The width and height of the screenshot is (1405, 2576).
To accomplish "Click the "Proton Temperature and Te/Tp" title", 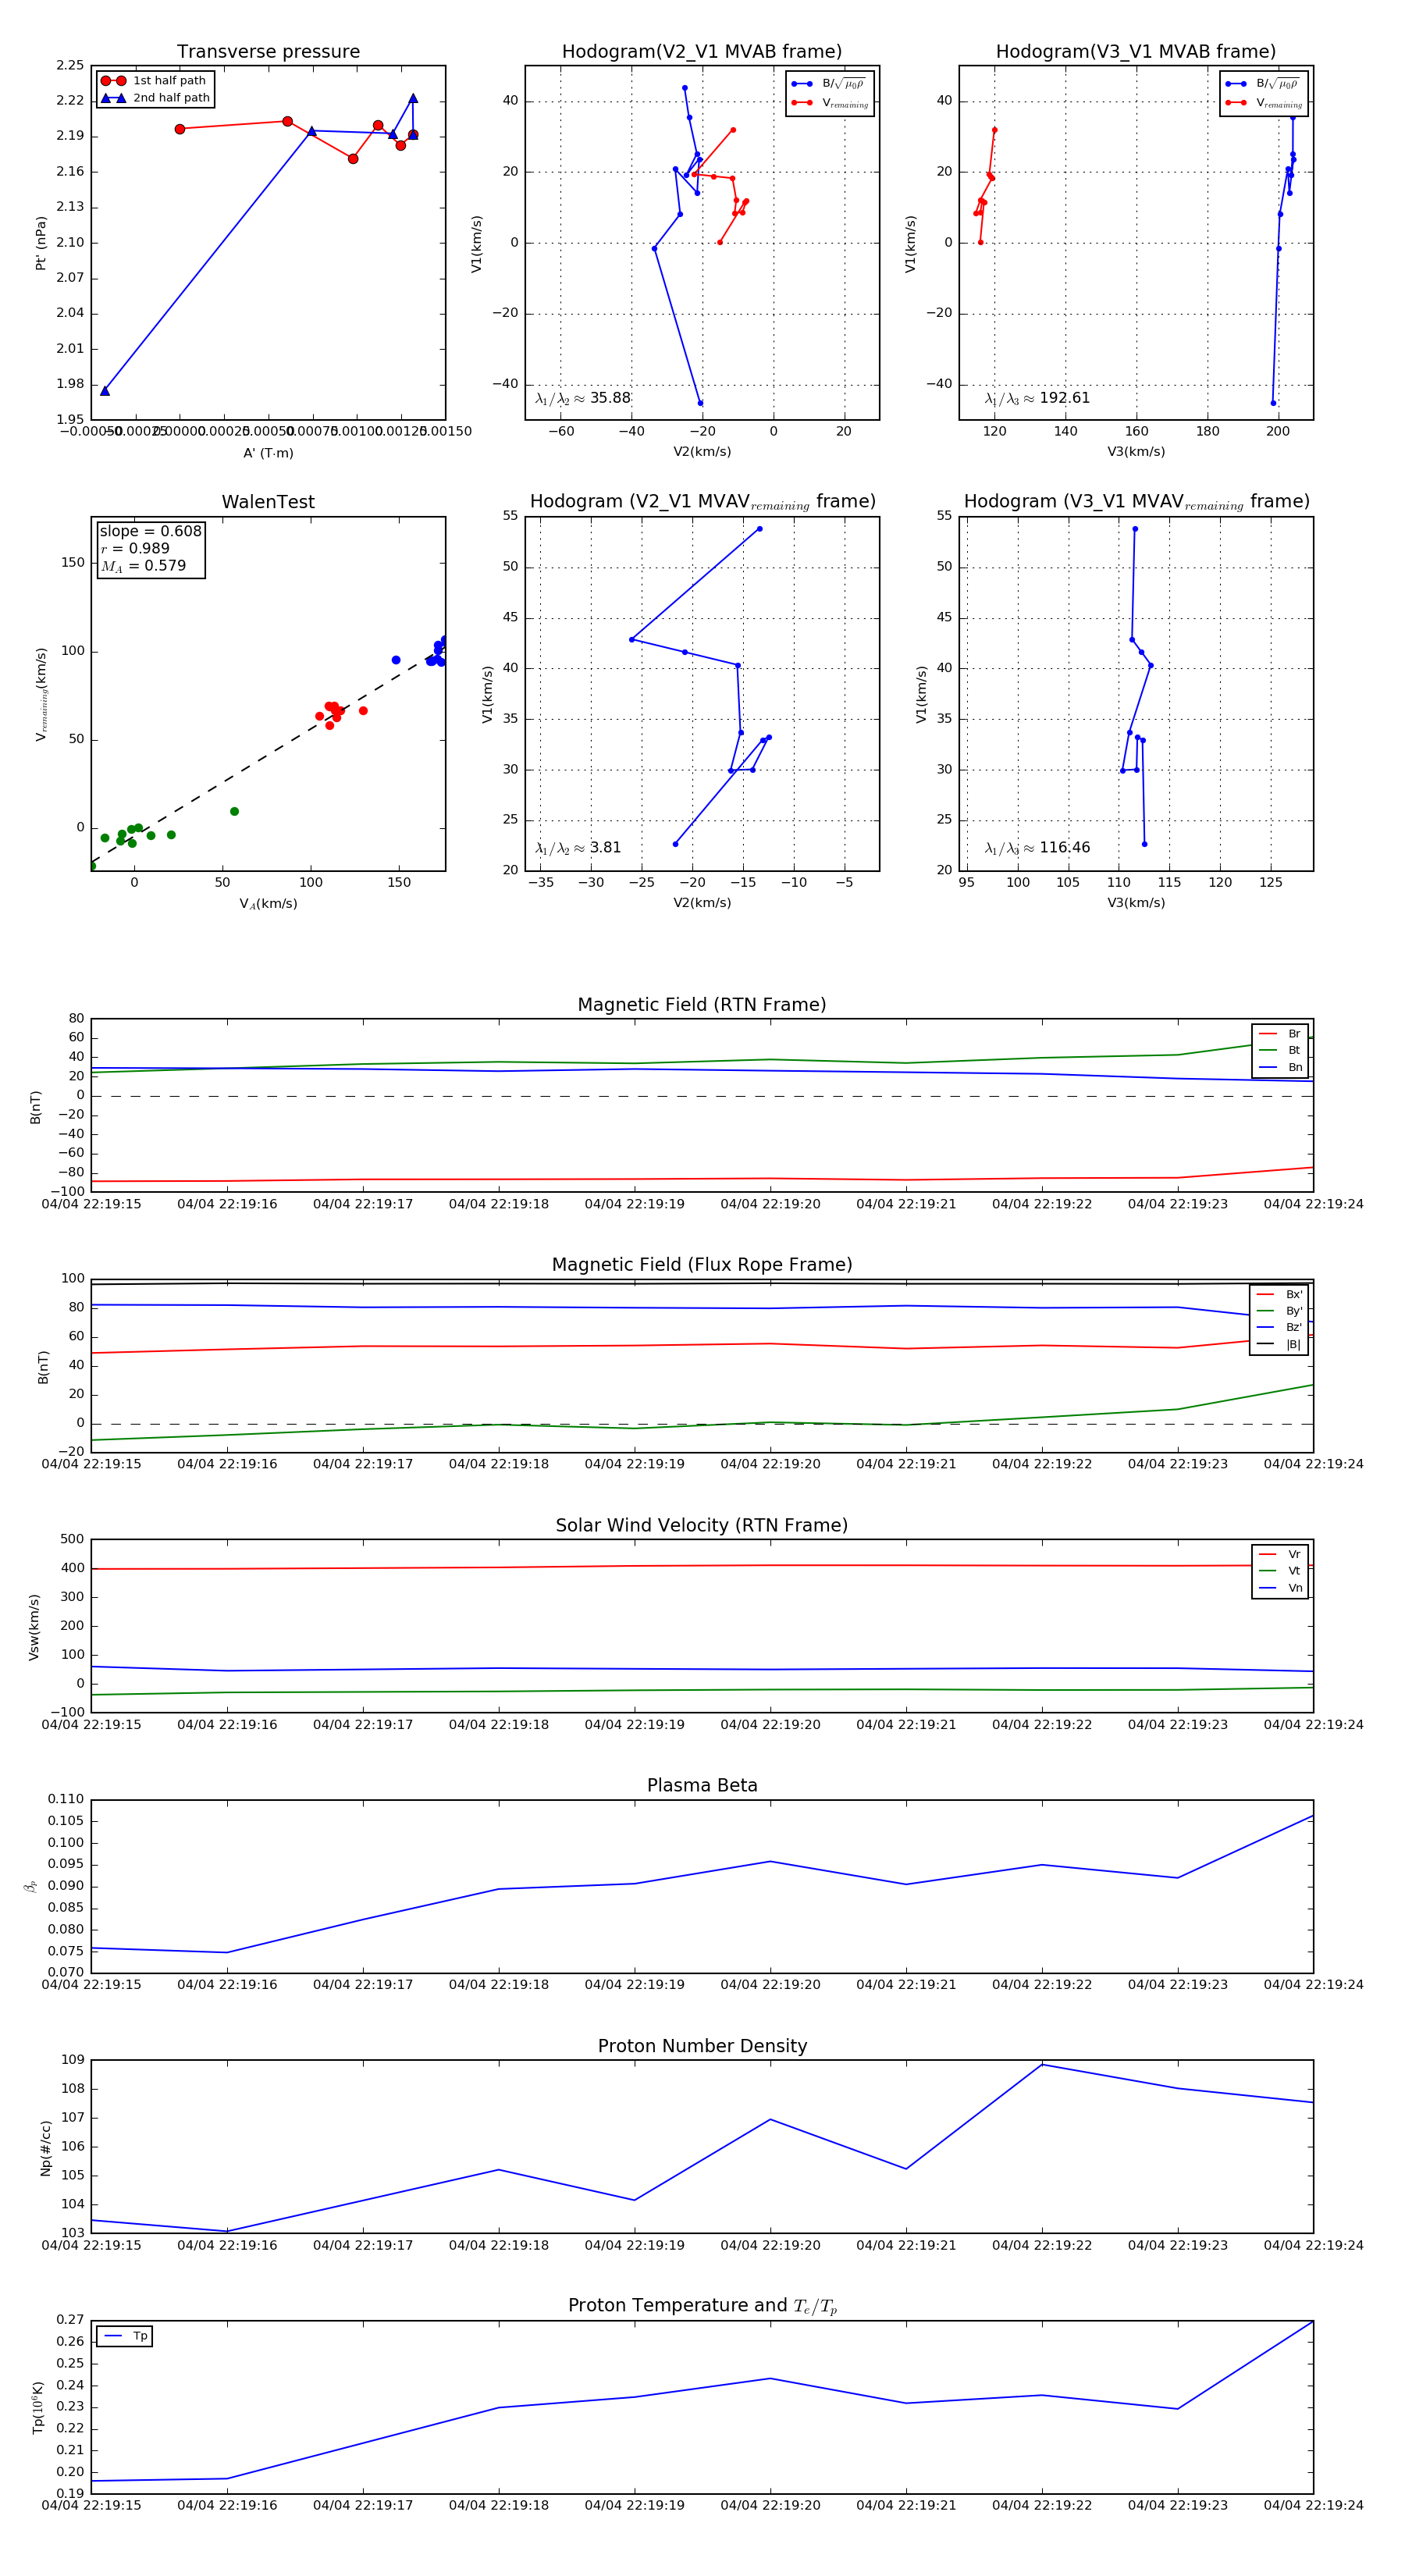I will pyautogui.click(x=702, y=2306).
